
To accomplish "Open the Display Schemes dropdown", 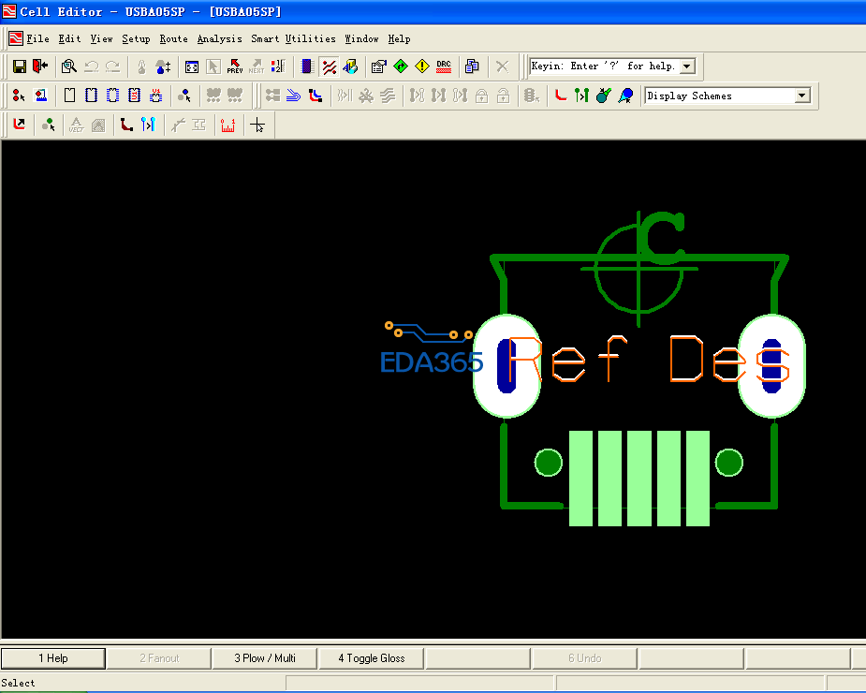I will [x=801, y=96].
